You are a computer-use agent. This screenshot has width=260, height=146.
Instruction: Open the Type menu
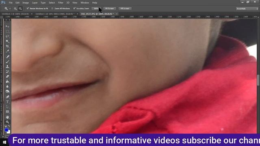[43, 3]
